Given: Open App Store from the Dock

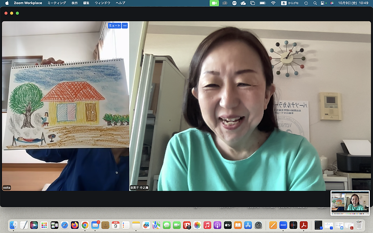Looking at the screenshot, I should pos(248,225).
